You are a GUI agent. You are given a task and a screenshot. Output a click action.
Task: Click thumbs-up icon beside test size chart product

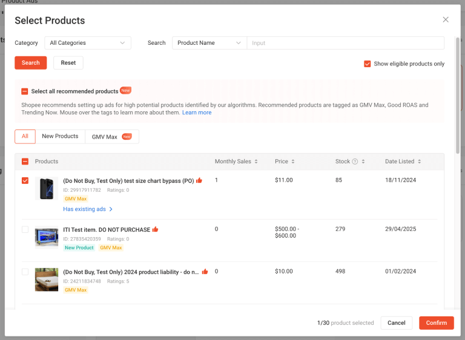coord(199,180)
